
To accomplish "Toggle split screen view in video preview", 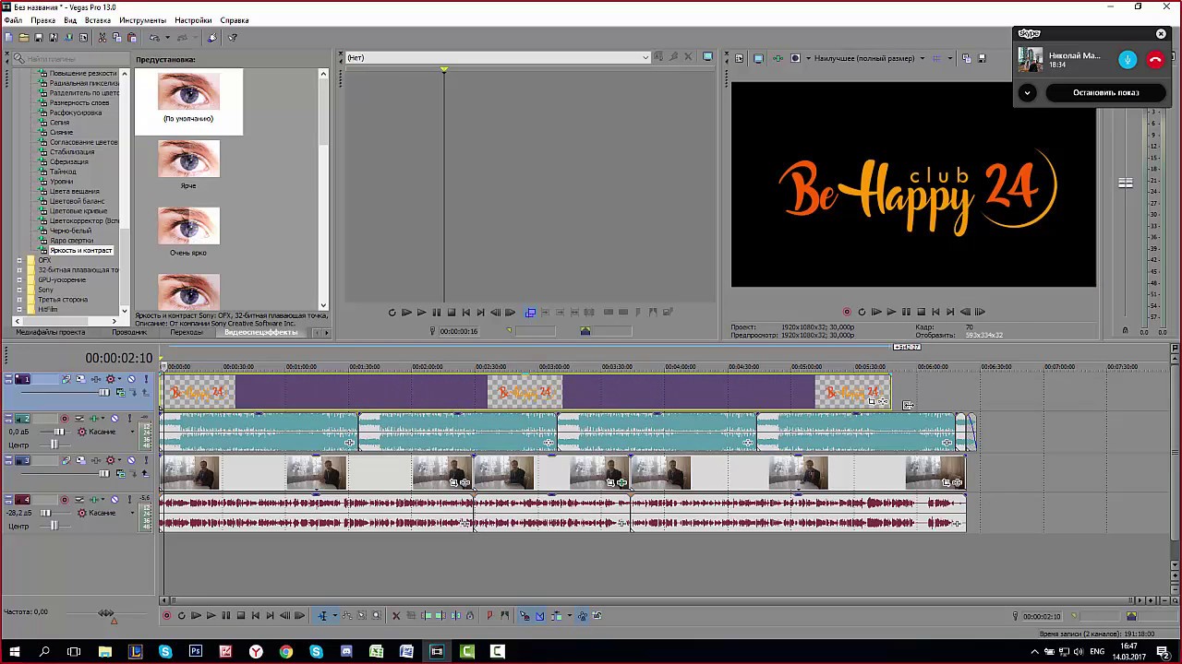I will [x=795, y=58].
